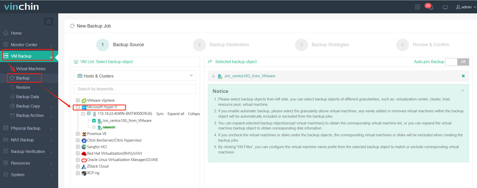Select Jon_centos10G_from_VMware in the VM tree
This screenshot has height=188, width=477.
[x=127, y=121]
